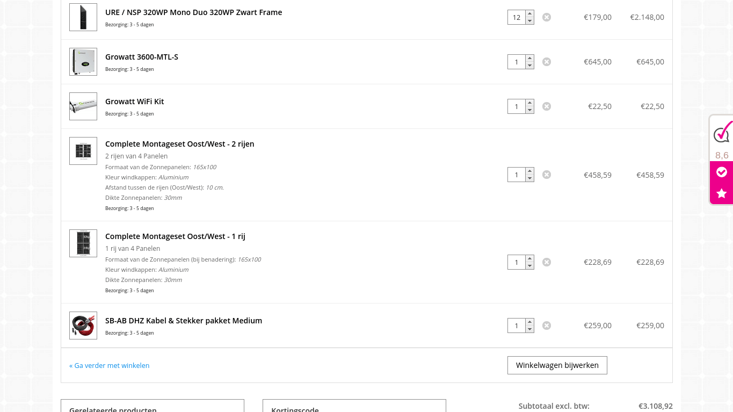The height and width of the screenshot is (412, 733).
Task: Remove Montageset Oost/West 1 rij item
Action: (547, 262)
